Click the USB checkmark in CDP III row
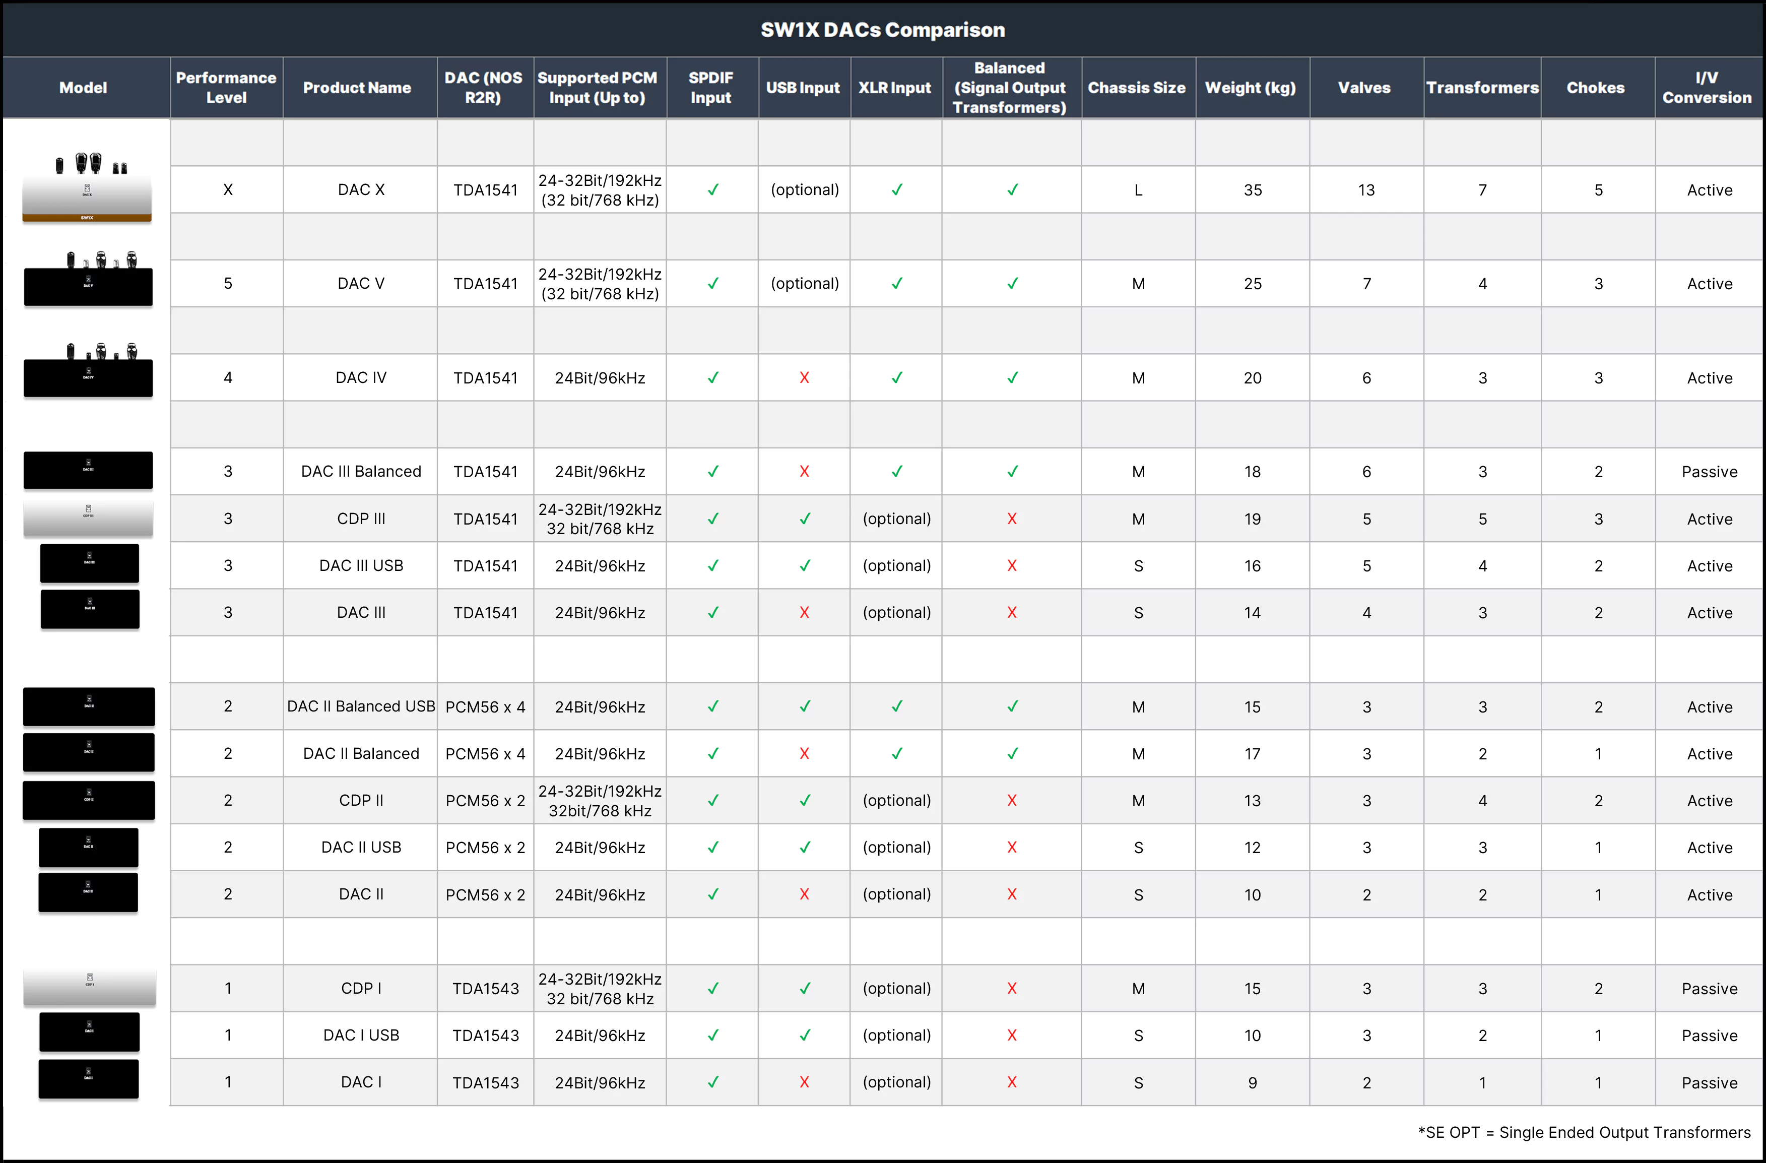This screenshot has height=1163, width=1766. point(805,519)
